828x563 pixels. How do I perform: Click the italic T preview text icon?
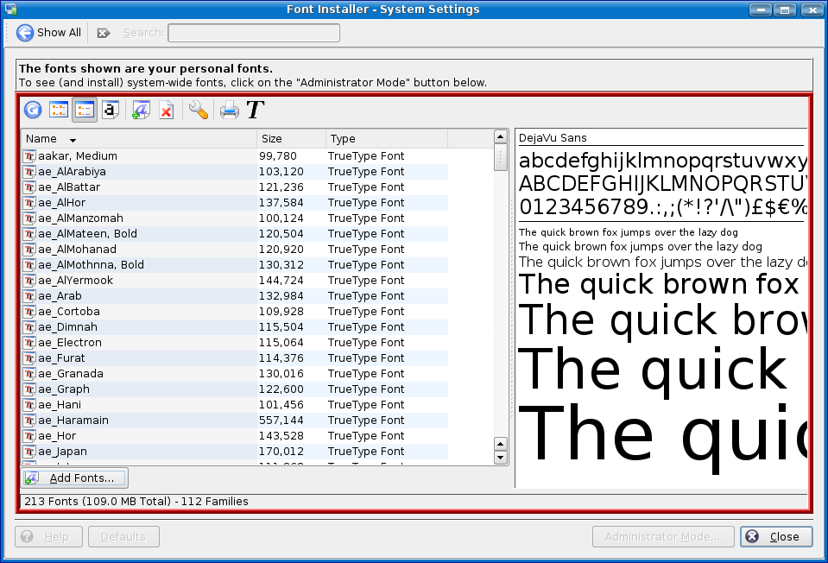tap(256, 110)
